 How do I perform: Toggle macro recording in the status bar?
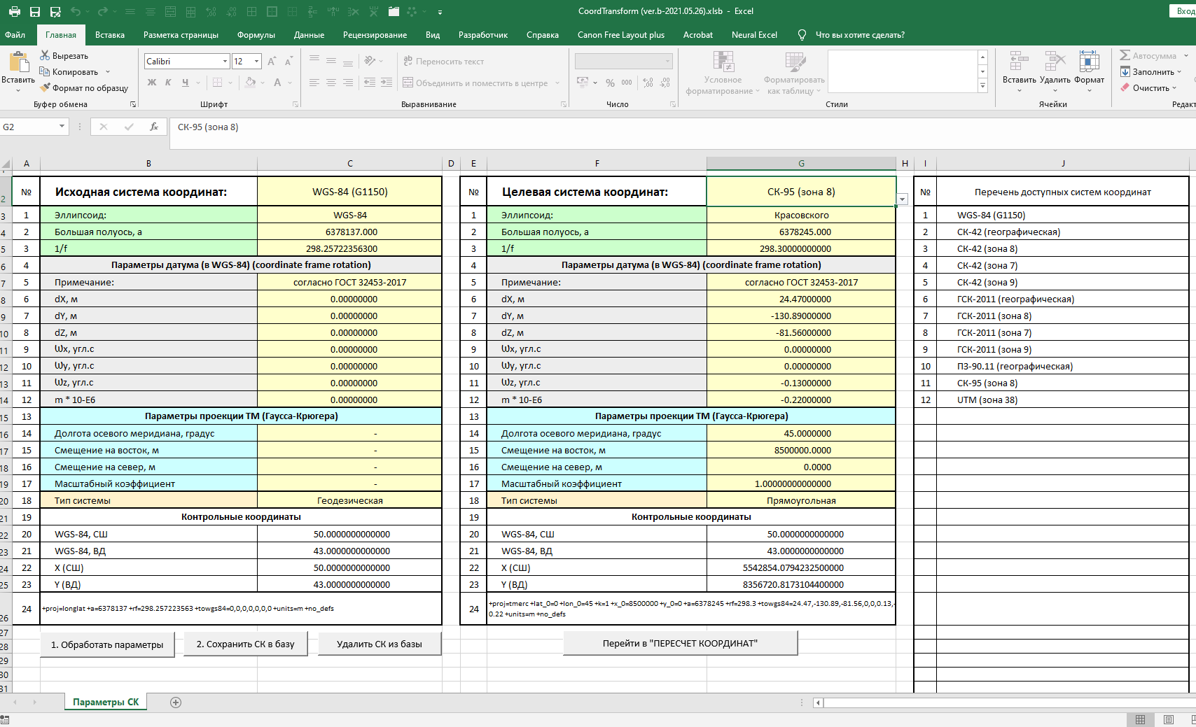pyautogui.click(x=6, y=720)
